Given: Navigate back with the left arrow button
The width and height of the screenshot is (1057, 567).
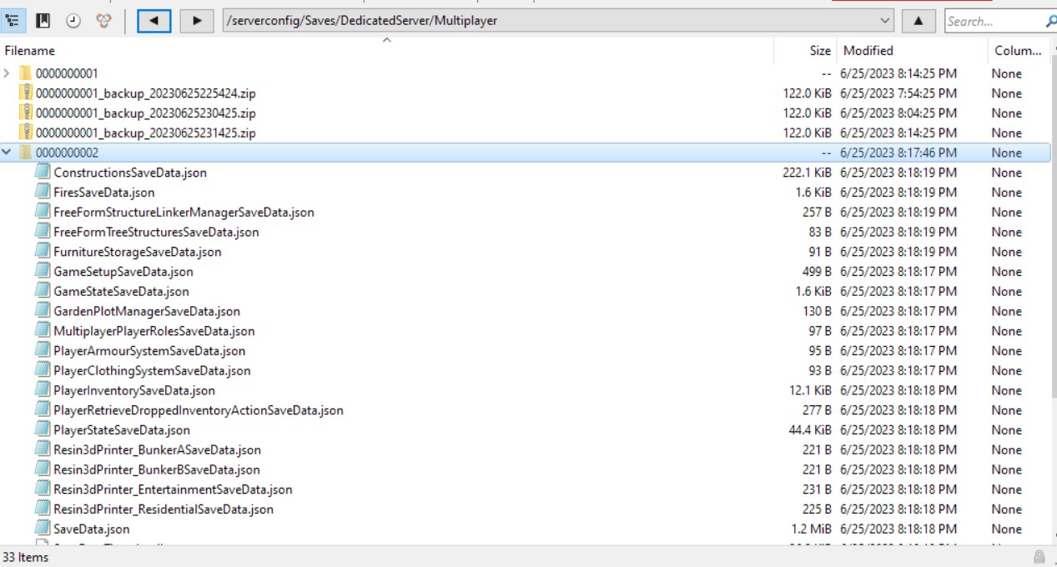Looking at the screenshot, I should [154, 21].
